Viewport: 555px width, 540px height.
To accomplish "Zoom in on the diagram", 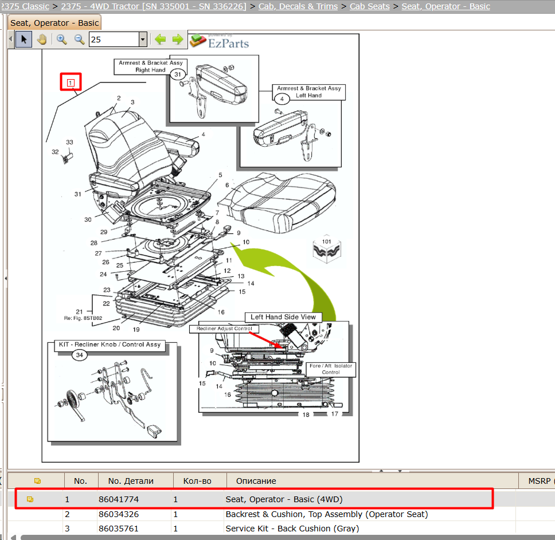I will pos(62,40).
